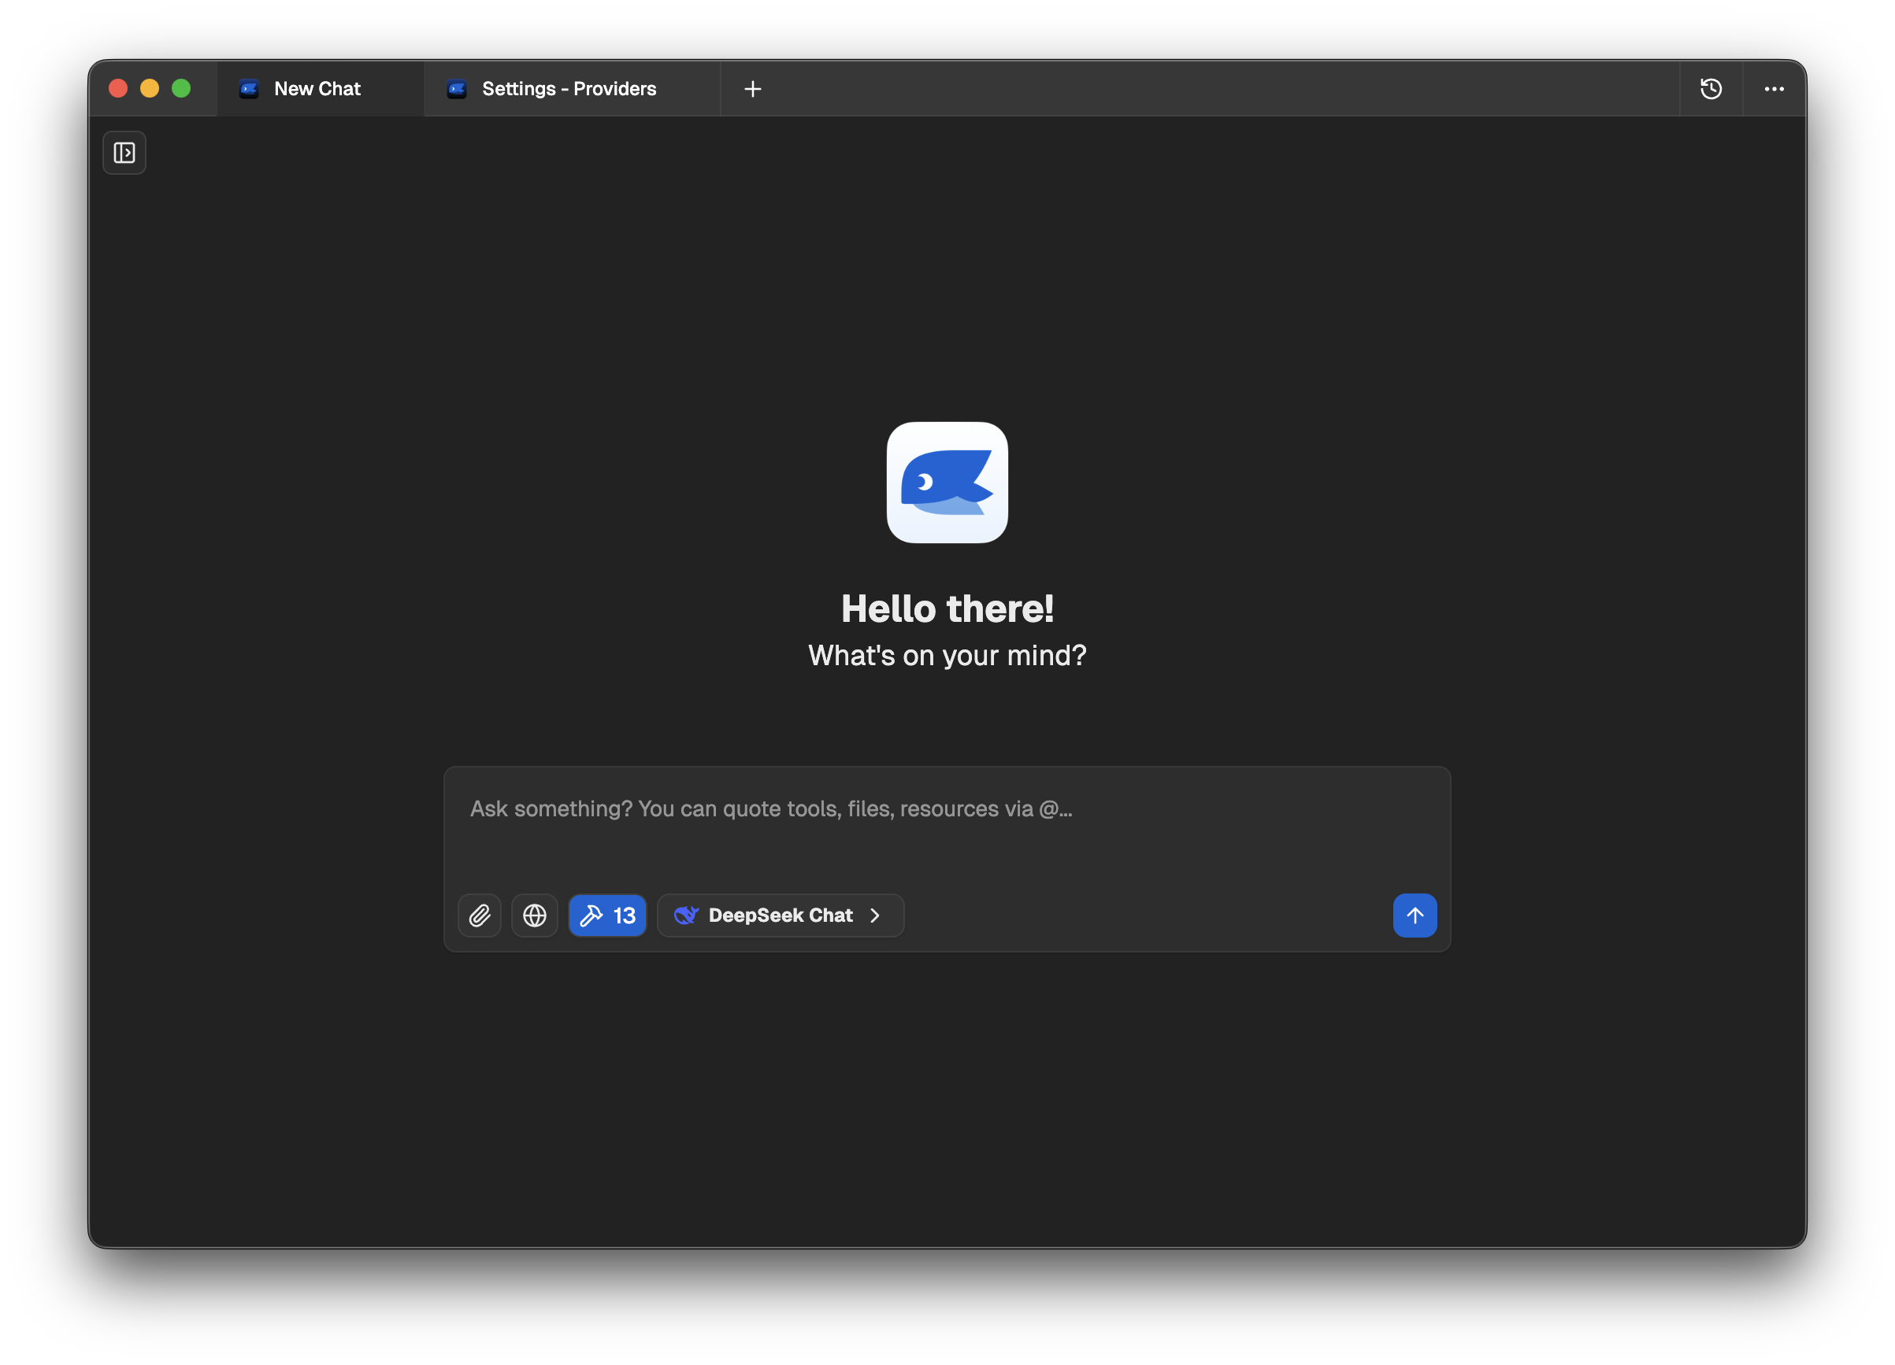Click chevron arrow beside DeepSeek Chat
Screen dimensions: 1895x1365
pos(875,916)
